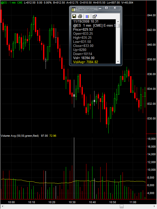157x209 pixels.
Task: Click the TradeStation data window title icon
Action: tap(73, 9)
